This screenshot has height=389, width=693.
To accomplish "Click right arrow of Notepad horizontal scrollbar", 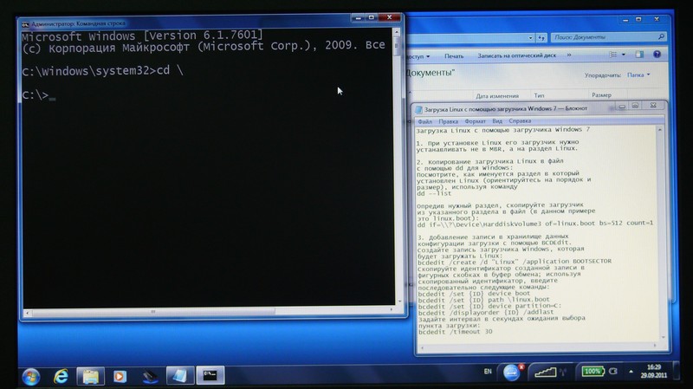I will [655, 345].
